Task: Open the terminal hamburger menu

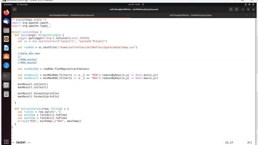Action: 237,9
